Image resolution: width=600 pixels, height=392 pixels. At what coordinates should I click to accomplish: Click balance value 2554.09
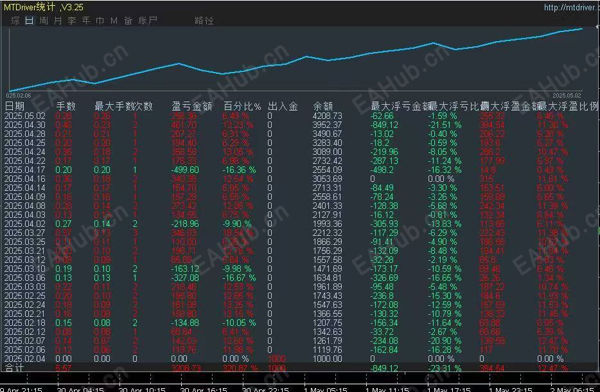coord(327,170)
